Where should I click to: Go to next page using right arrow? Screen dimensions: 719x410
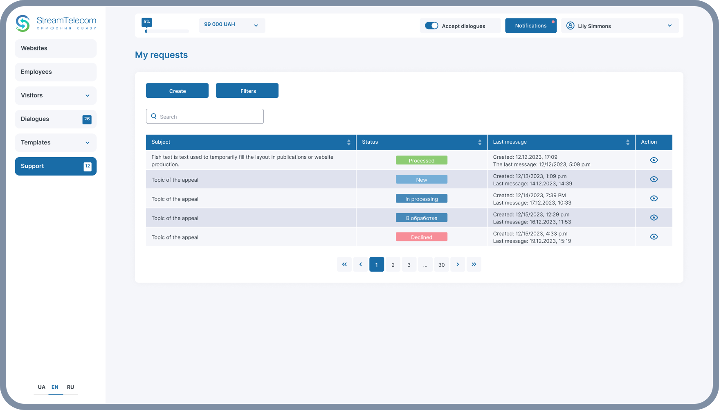458,264
